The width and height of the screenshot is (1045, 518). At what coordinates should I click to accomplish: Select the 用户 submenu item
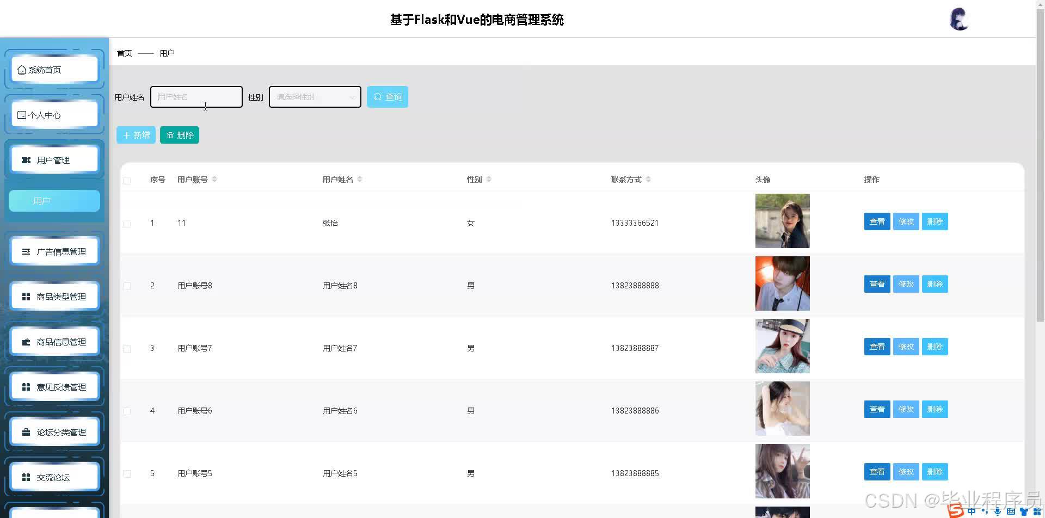[x=54, y=201]
